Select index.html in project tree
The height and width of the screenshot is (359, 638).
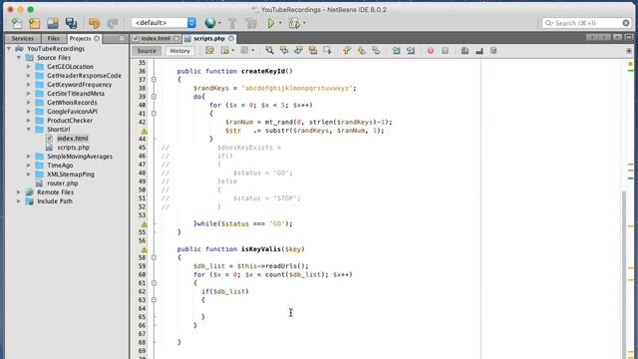point(73,139)
